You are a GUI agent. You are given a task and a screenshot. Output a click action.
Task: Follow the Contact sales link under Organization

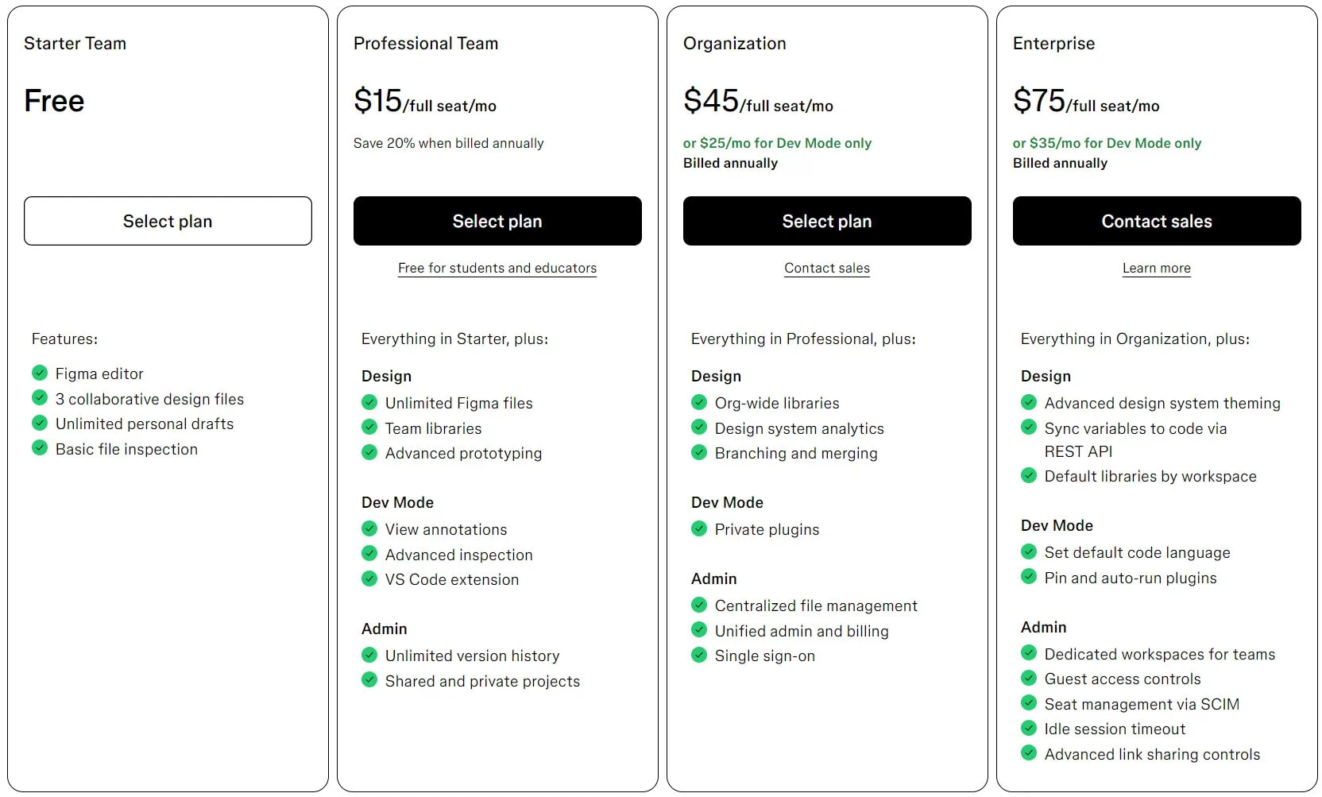(x=827, y=268)
